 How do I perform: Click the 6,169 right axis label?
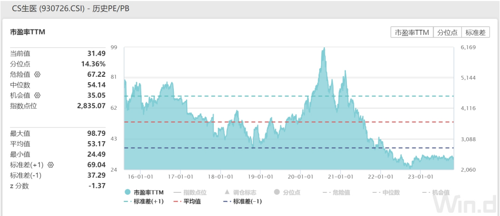[x=469, y=47]
